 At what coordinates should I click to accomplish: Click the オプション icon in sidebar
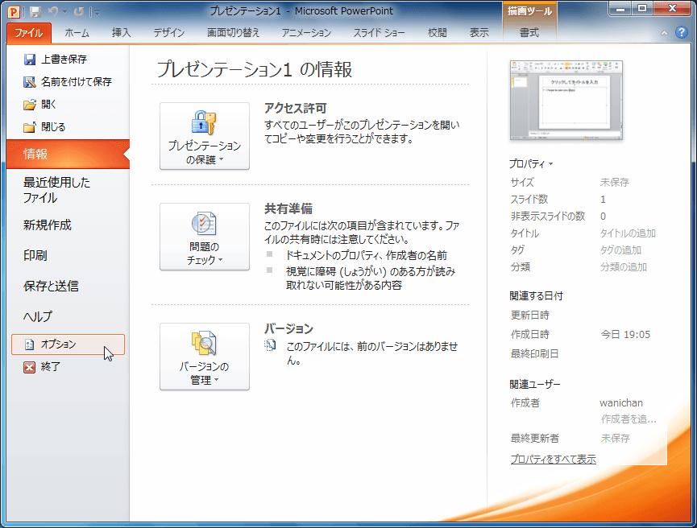click(x=29, y=344)
